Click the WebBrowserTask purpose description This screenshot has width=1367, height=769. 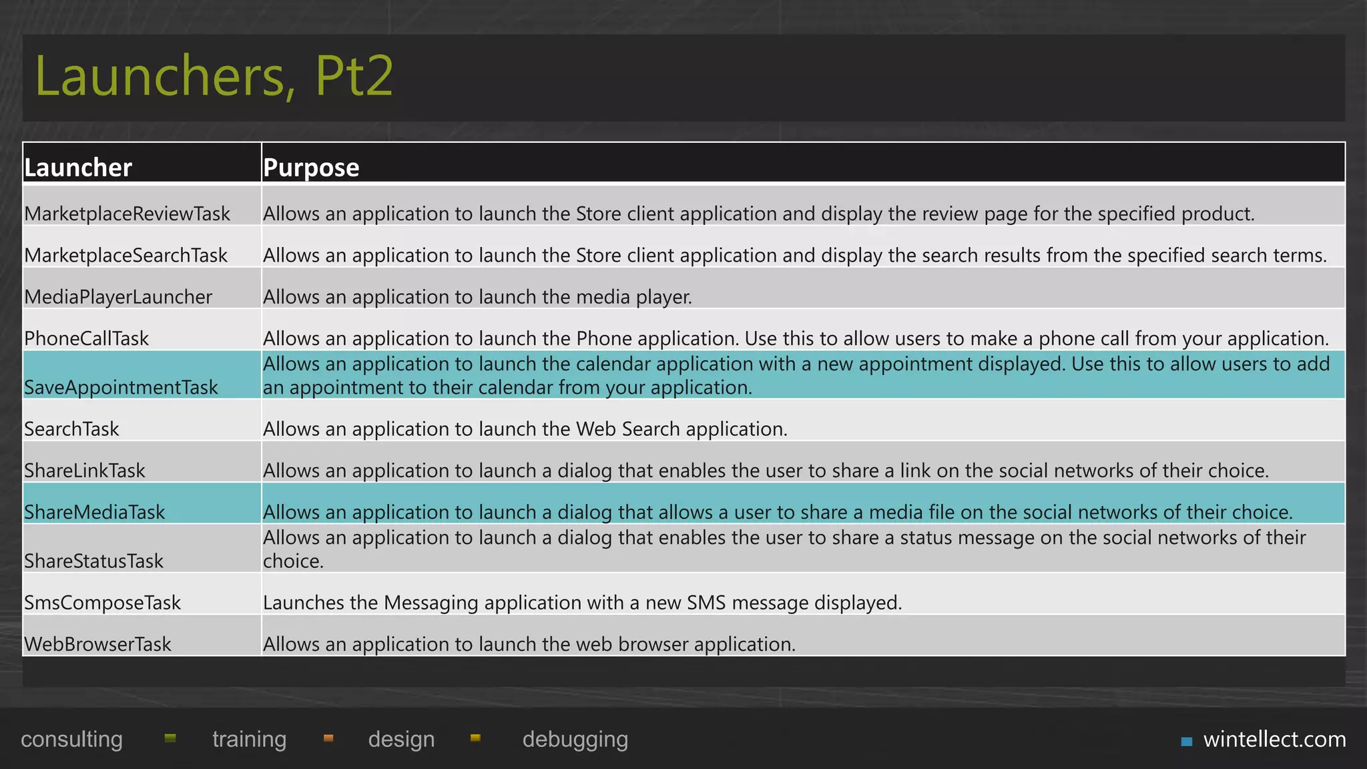pos(529,644)
